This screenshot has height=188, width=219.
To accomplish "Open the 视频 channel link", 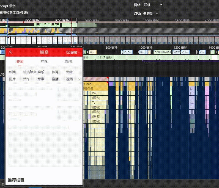I will coord(69,79).
